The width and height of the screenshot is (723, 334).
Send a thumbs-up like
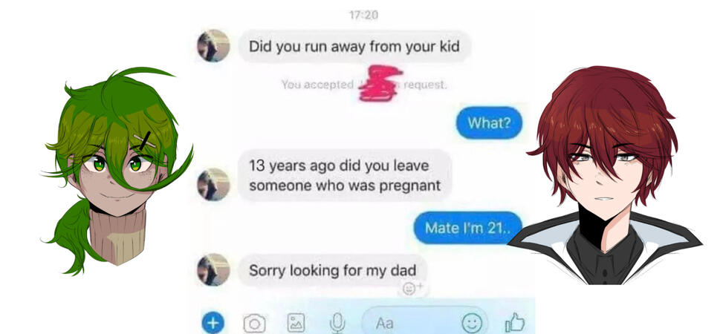click(x=515, y=322)
